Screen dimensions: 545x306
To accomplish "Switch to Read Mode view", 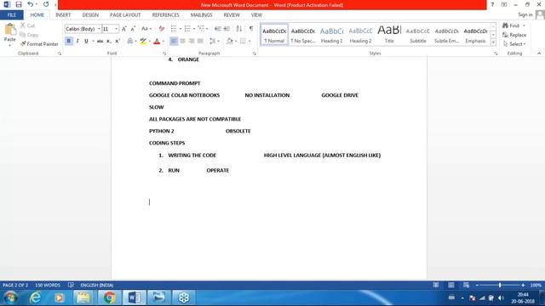I will click(x=435, y=286).
